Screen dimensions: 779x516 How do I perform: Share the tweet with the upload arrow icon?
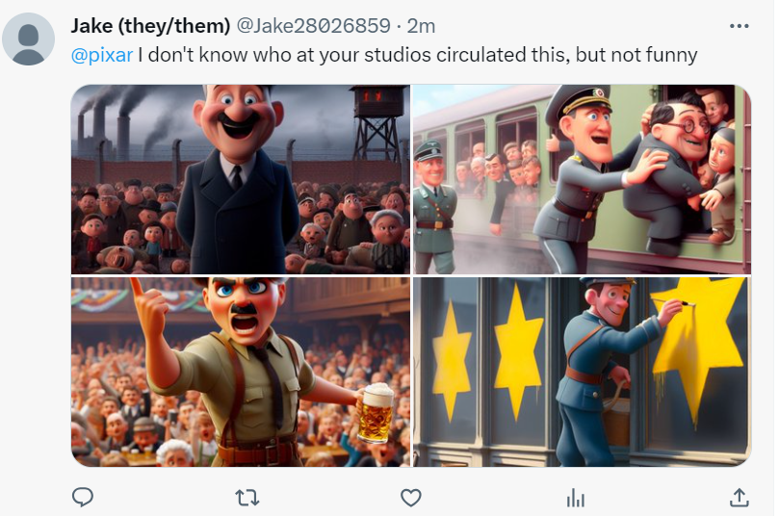click(x=739, y=497)
